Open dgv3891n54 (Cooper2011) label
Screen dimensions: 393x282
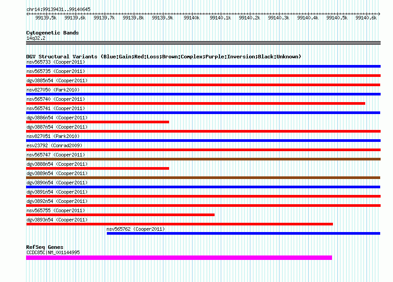pos(57,192)
